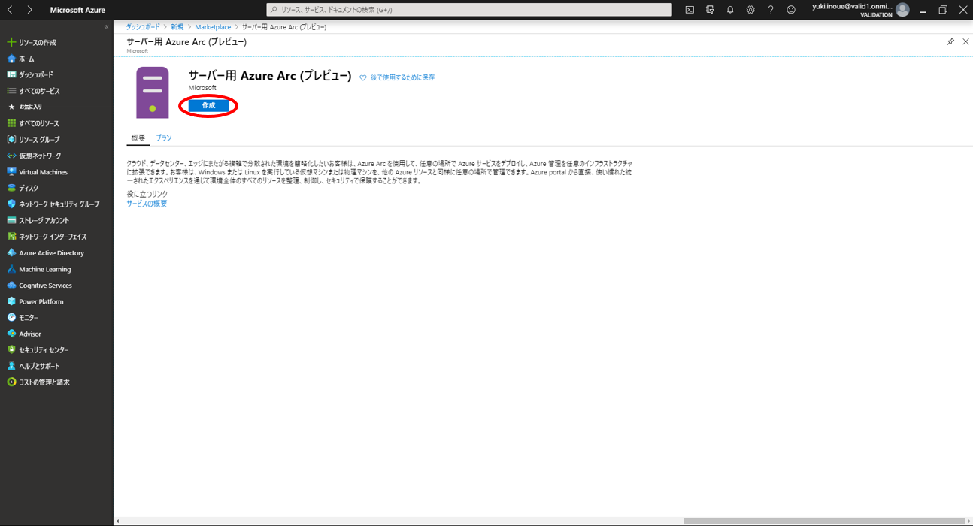Click the Microsoft Azure title
The width and height of the screenshot is (973, 526).
(77, 10)
